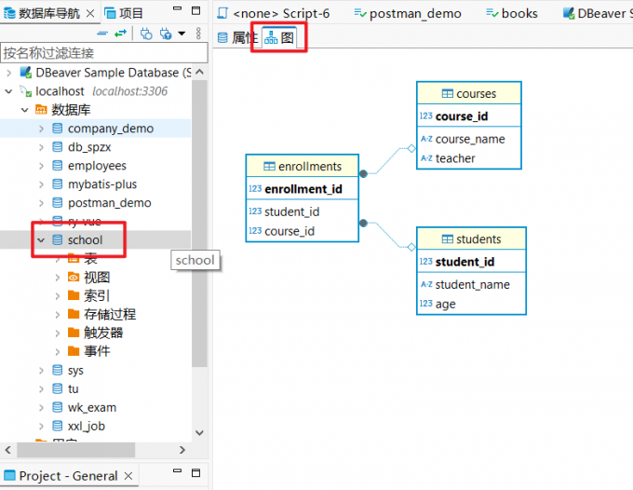Viewport: 633px width, 490px height.
Task: Open the DBeaver Sample editor tab
Action: point(598,13)
